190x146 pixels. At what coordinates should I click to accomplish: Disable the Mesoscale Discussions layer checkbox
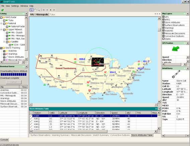(163, 33)
